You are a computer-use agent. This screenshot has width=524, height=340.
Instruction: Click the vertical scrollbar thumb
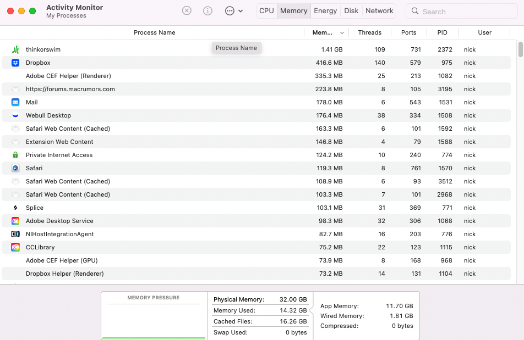[520, 49]
